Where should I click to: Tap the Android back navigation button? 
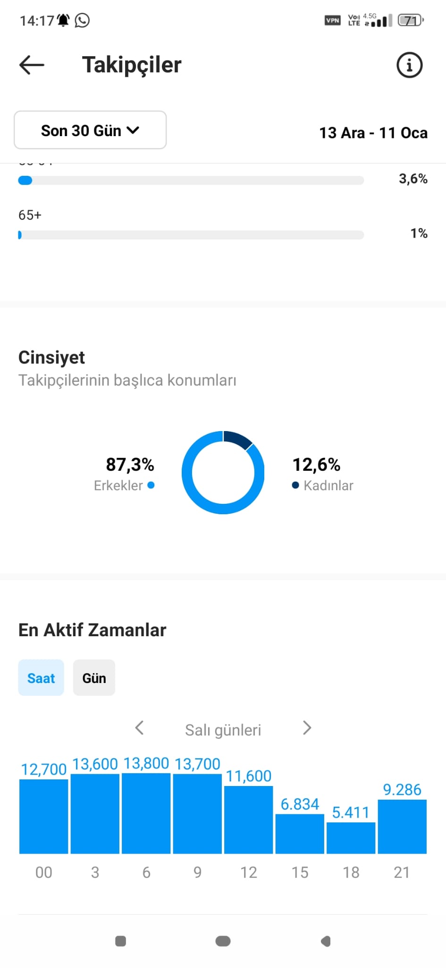pyautogui.click(x=325, y=941)
